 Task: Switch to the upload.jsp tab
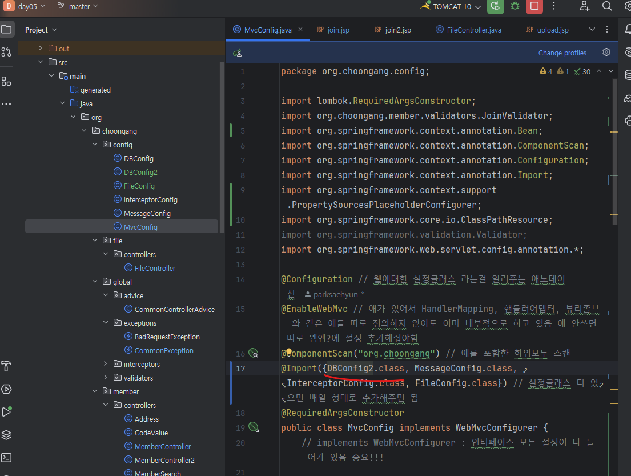pos(548,30)
